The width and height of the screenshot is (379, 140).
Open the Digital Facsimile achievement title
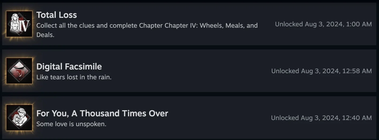click(69, 67)
